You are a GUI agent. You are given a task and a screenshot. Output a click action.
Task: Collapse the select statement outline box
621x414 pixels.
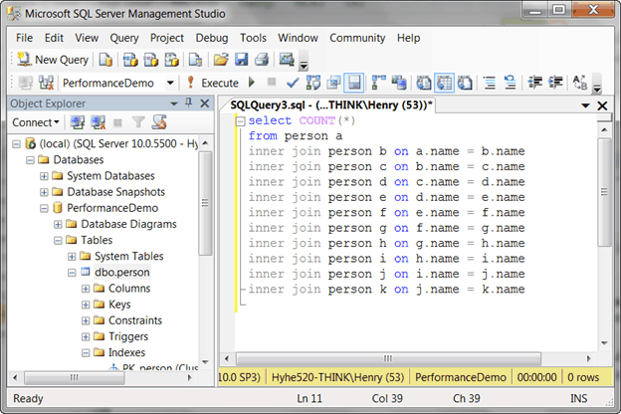240,120
